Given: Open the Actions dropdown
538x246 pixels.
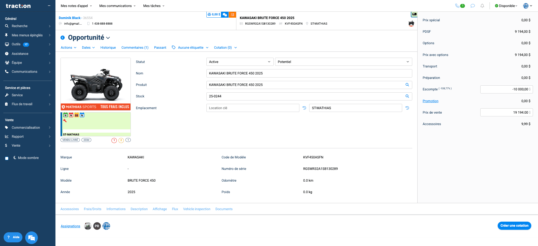Looking at the screenshot, I should click(x=69, y=48).
